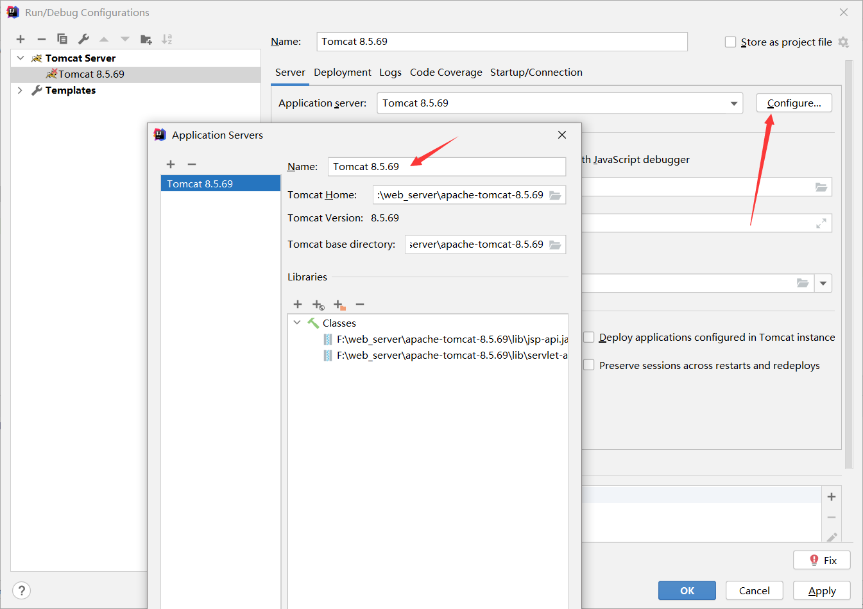Image resolution: width=863 pixels, height=609 pixels.
Task: Click the Tomcat Server tree item label
Action: [x=80, y=58]
